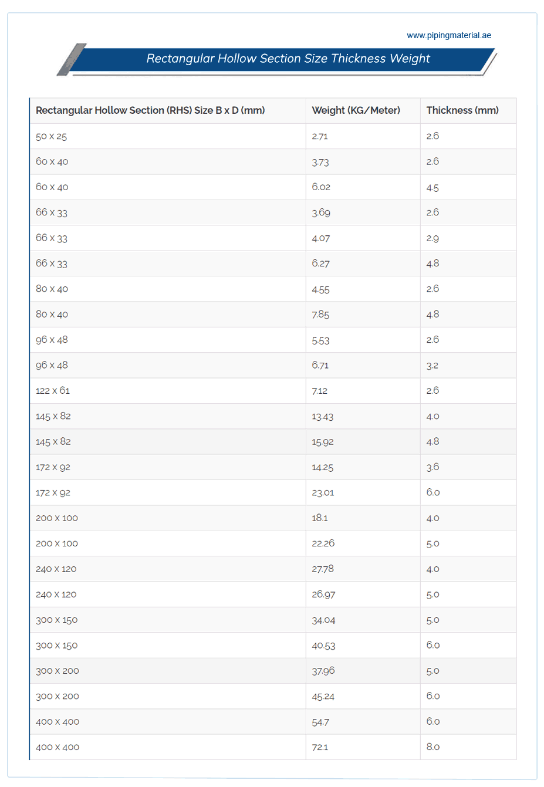Click the thickness value 8.0
Screen dimensions: 544x787
coord(433,747)
